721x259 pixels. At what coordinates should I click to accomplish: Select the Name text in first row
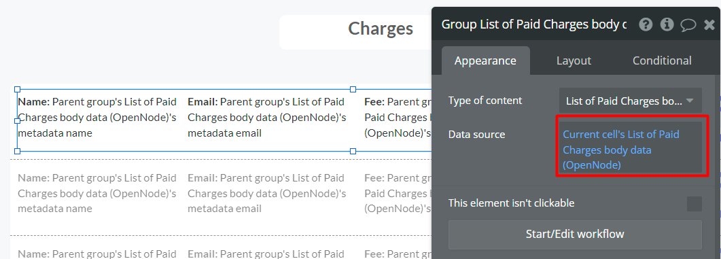pos(97,118)
